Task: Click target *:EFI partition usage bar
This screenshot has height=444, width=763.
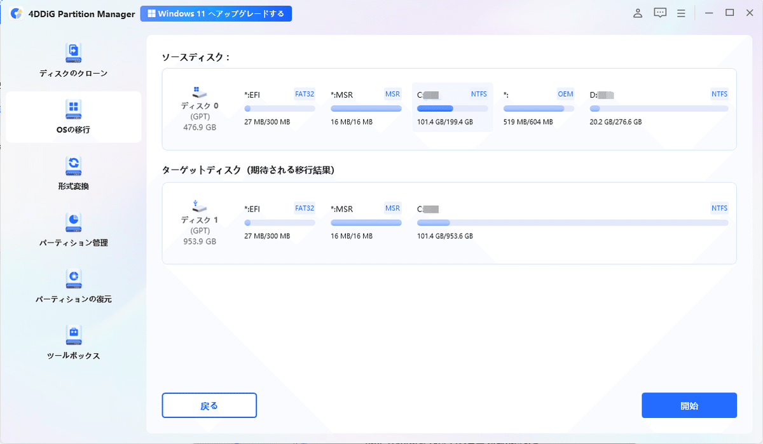Action: point(280,223)
